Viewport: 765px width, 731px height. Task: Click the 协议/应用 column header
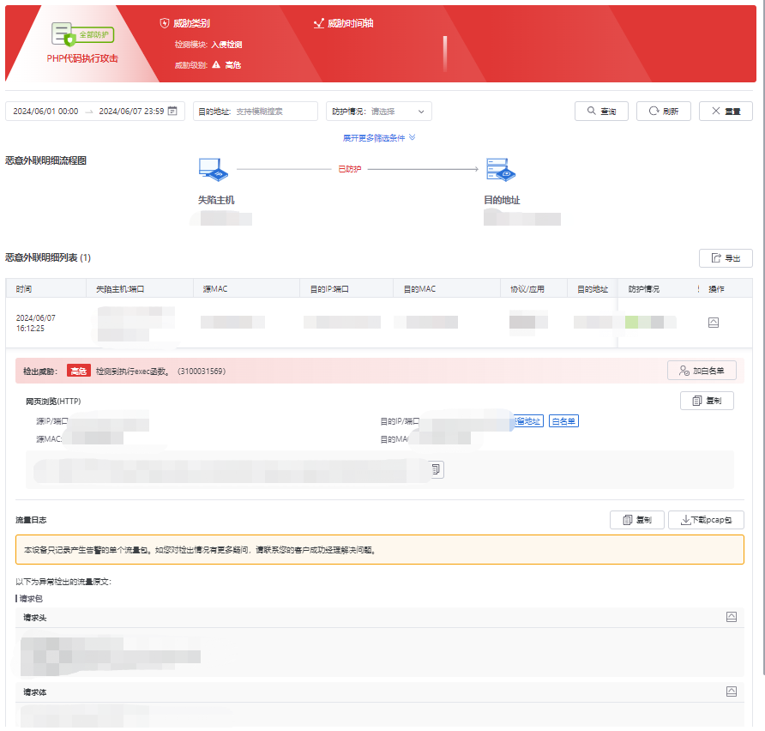(x=527, y=289)
